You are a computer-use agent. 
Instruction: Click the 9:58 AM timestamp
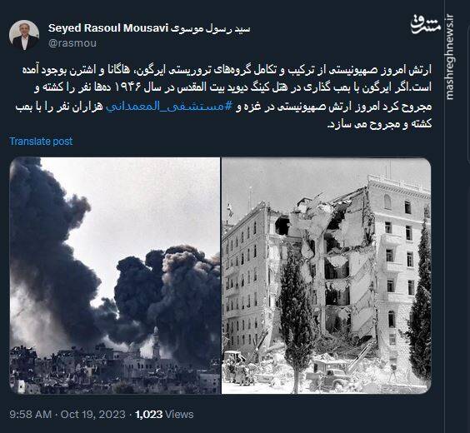[31, 415]
